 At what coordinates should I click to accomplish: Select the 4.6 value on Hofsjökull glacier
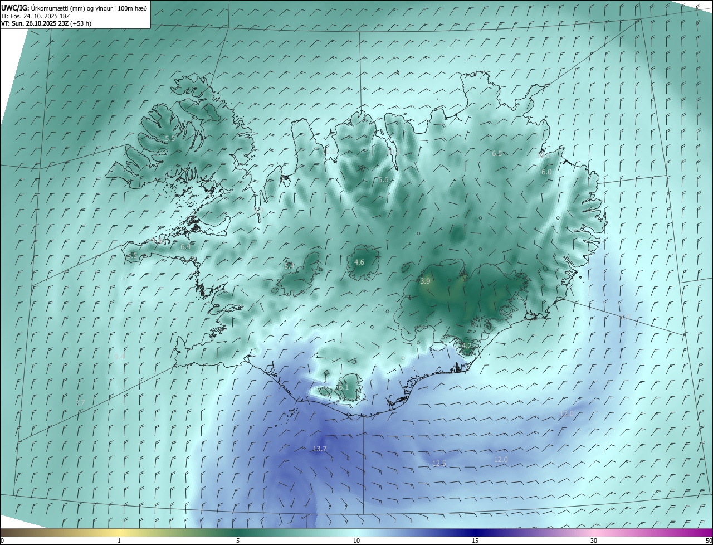click(x=359, y=262)
